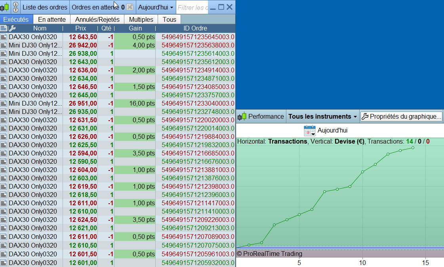The height and width of the screenshot is (267, 444).
Task: Select order ID 5496491571205932003.0
Action: tap(198, 263)
